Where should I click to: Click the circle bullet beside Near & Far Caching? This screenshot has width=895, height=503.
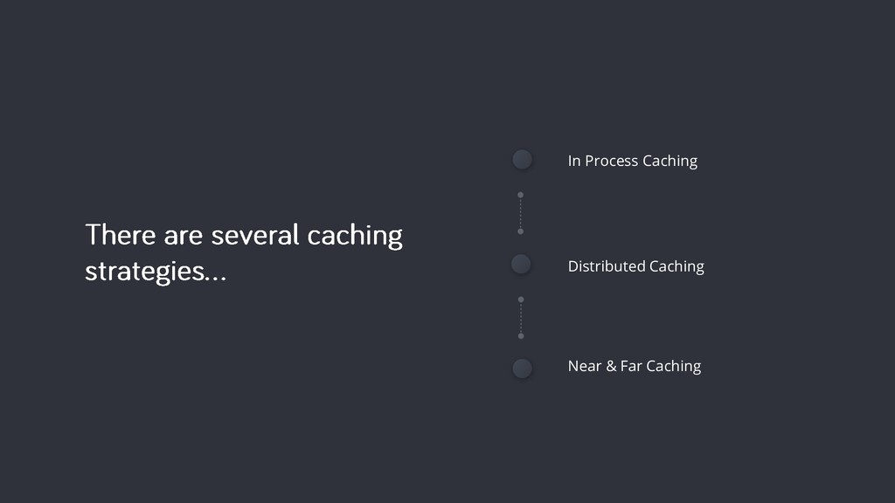tap(522, 369)
